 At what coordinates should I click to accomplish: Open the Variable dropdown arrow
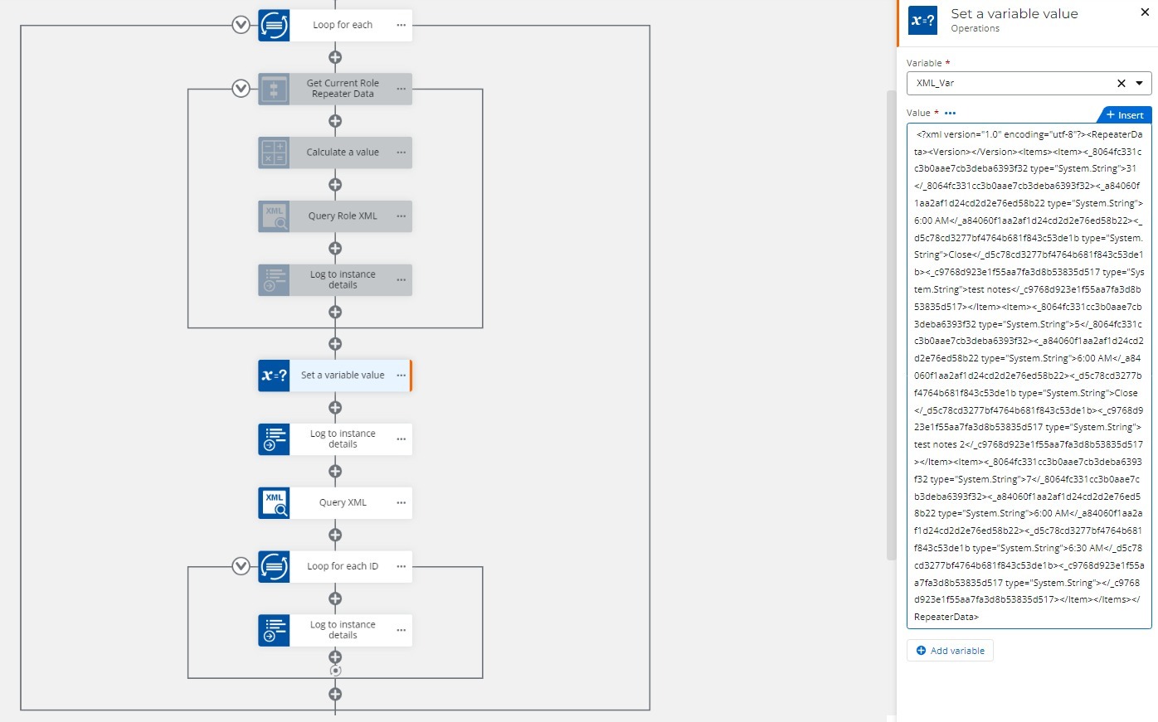tap(1140, 83)
